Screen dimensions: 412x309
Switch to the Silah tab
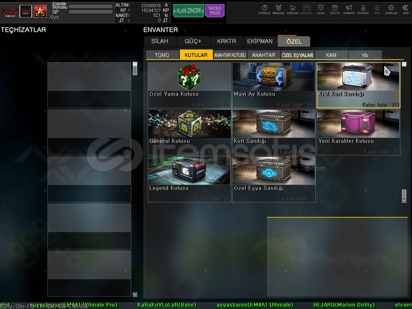pos(160,41)
